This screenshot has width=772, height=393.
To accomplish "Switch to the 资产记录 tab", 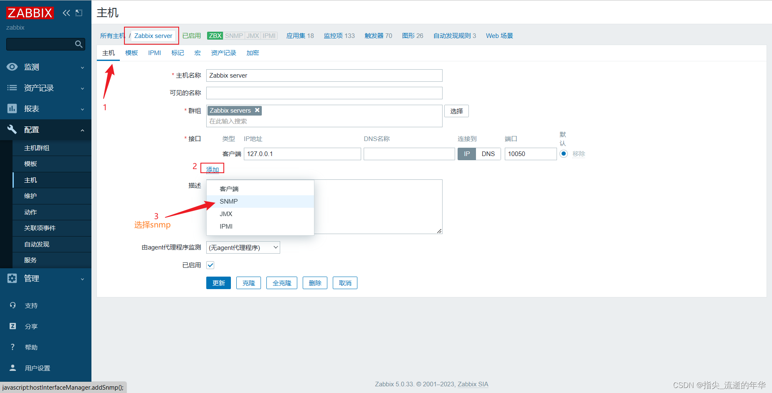I will (x=223, y=53).
